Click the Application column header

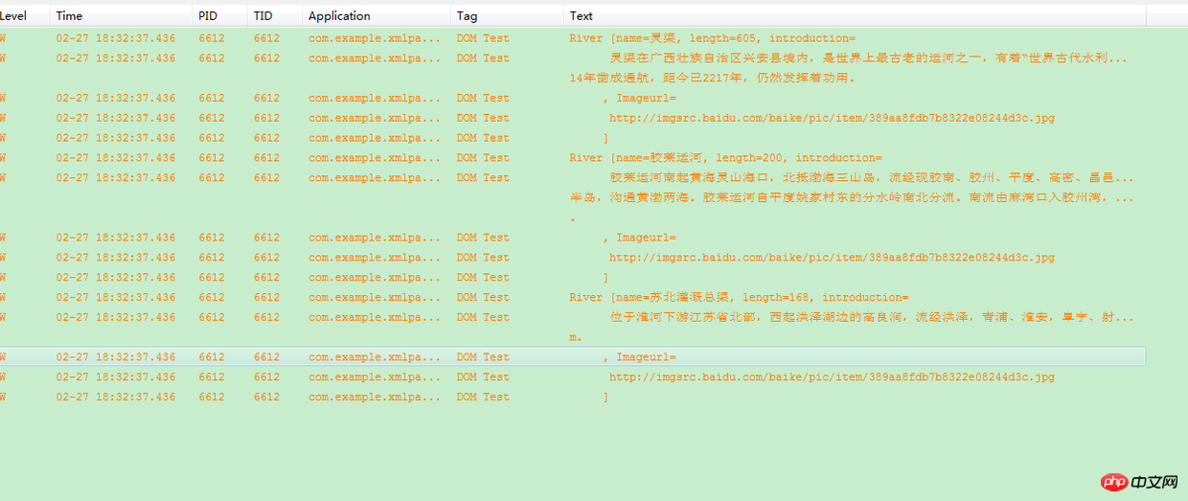tap(377, 15)
